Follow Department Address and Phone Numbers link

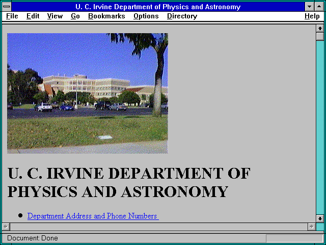coord(93,216)
